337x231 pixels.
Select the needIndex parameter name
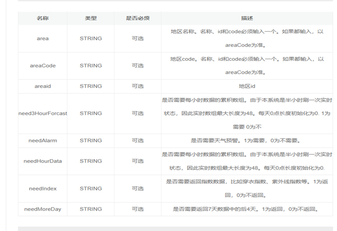[42, 189]
